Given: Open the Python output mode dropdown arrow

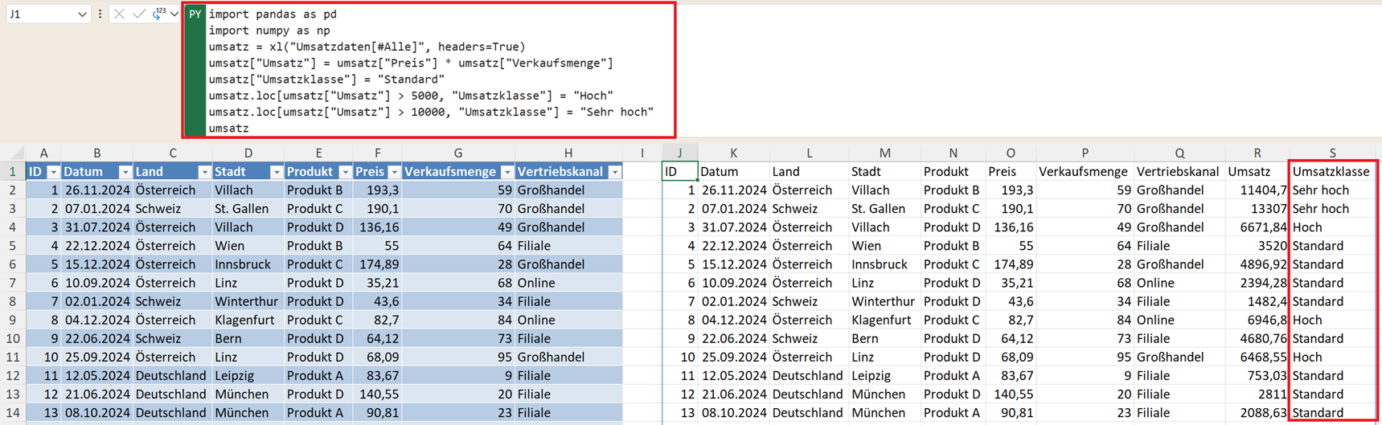Looking at the screenshot, I should tap(174, 14).
